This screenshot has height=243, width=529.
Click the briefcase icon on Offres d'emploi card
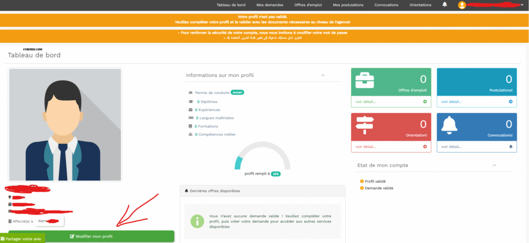click(x=365, y=81)
